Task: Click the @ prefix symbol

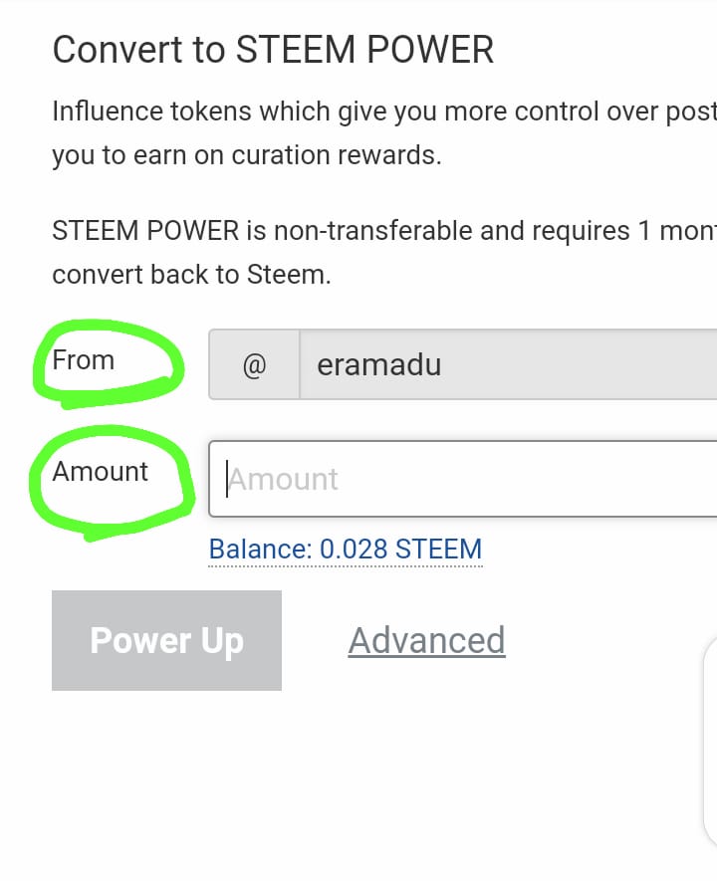Action: (x=254, y=365)
